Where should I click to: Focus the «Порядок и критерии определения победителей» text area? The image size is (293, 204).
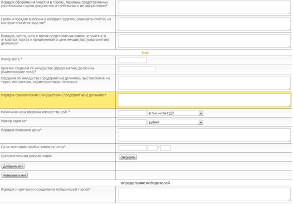204,194
